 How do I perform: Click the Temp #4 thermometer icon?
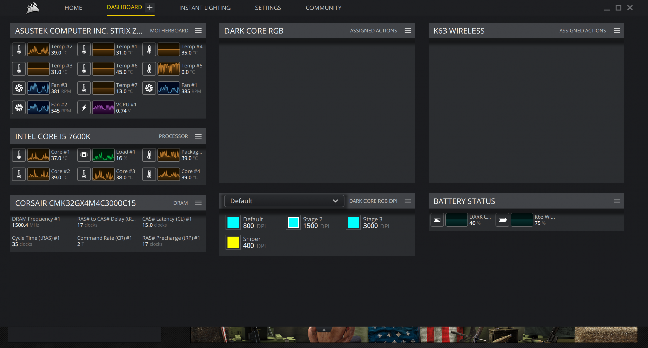(149, 50)
